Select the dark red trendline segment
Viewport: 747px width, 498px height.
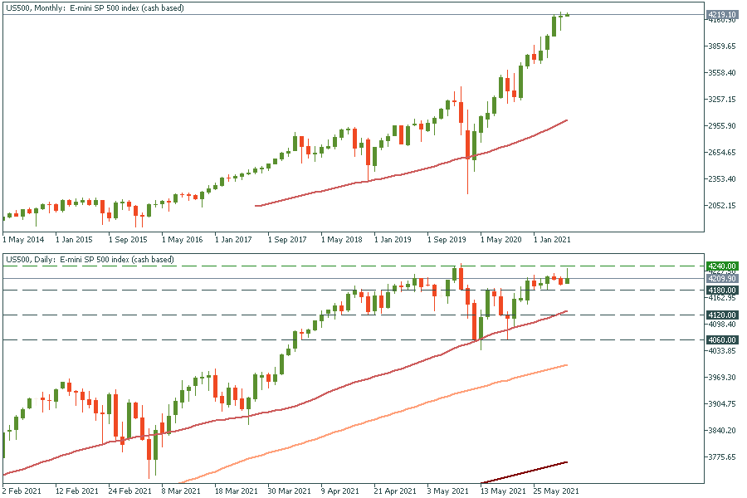coord(525,471)
